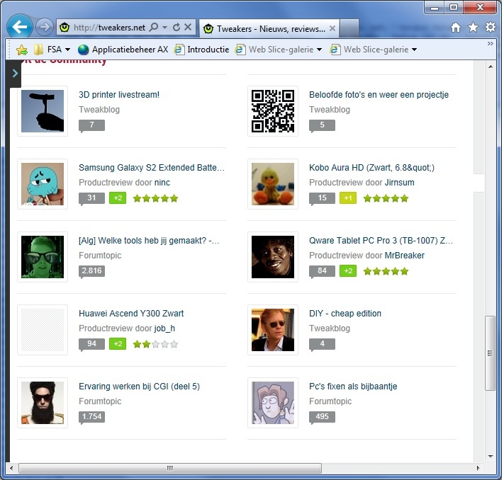Viewport: 504px width, 480px height.
Task: Open the Introductie bookmark
Action: click(201, 50)
